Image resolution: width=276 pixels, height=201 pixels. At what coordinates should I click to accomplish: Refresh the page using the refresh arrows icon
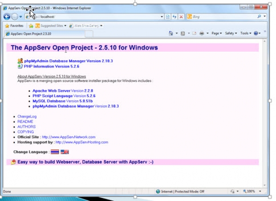click(175, 17)
